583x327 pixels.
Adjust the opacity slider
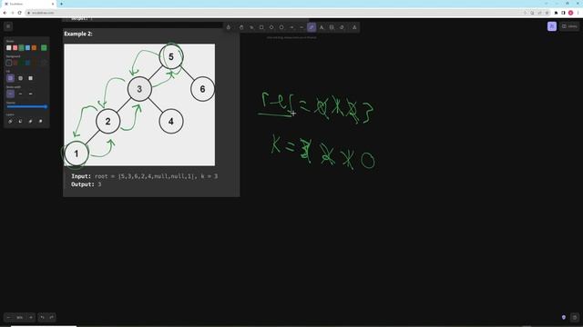tap(27, 107)
